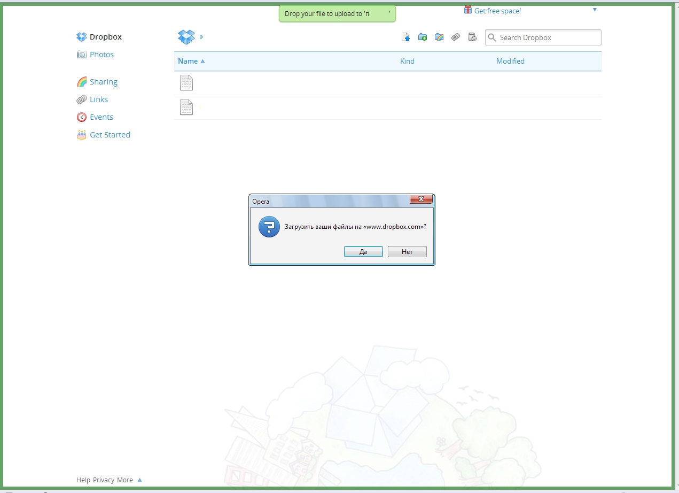Click the get-link chain icon in the toolbar
679x493 pixels.
[456, 37]
